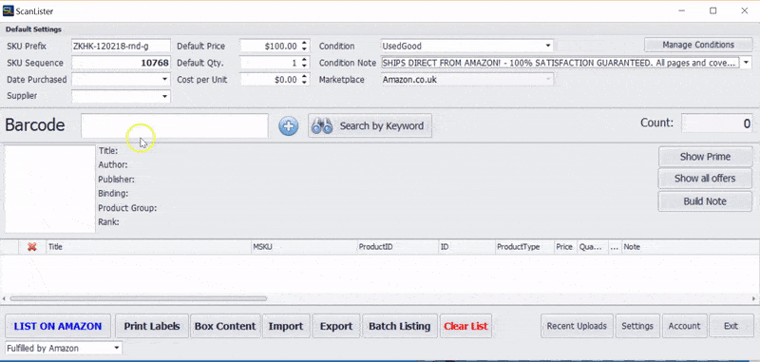The image size is (760, 362).
Task: Open the Settings button
Action: point(637,326)
